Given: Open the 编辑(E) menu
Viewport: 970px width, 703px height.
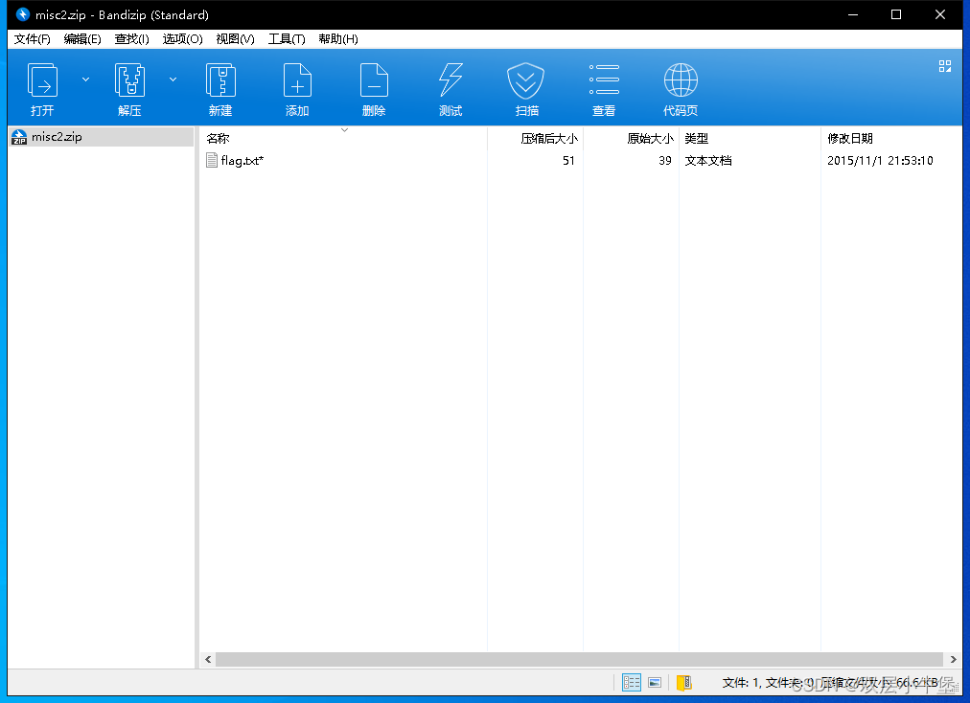Looking at the screenshot, I should point(82,39).
